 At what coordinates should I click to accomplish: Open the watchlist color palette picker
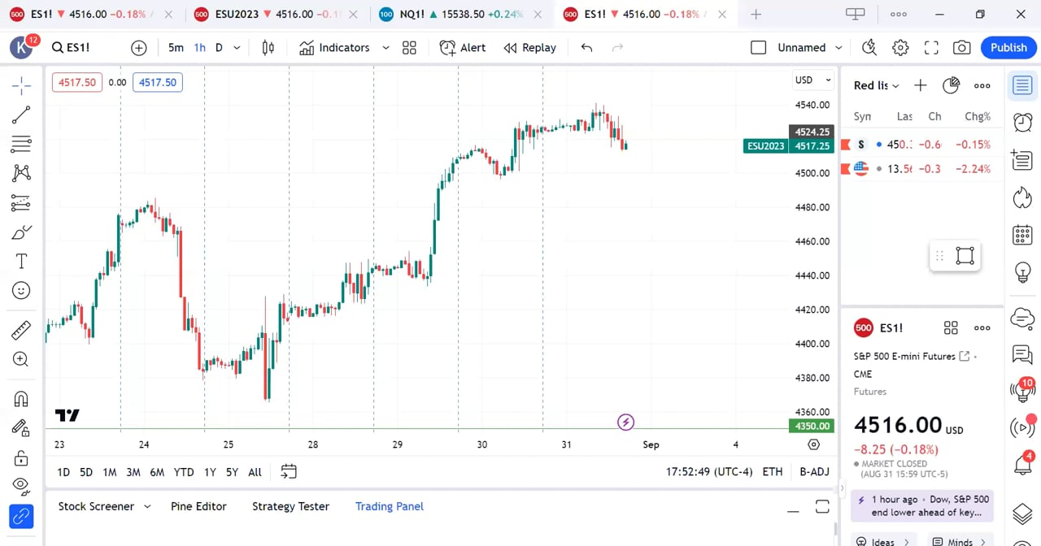point(951,84)
